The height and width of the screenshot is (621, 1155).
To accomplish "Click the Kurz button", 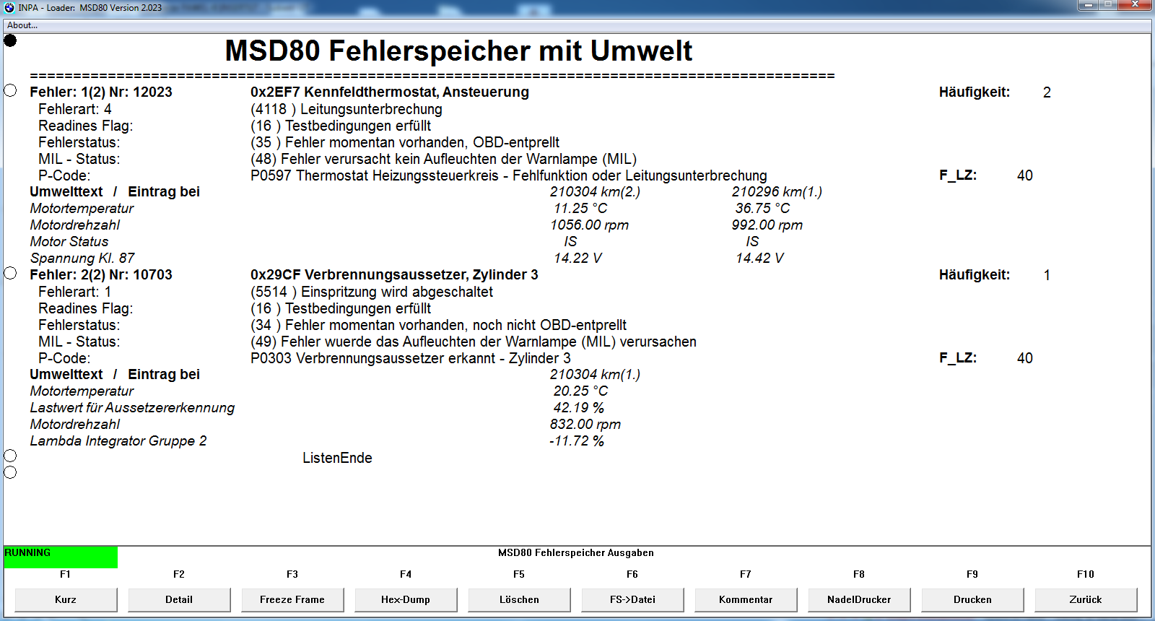I will (x=66, y=599).
